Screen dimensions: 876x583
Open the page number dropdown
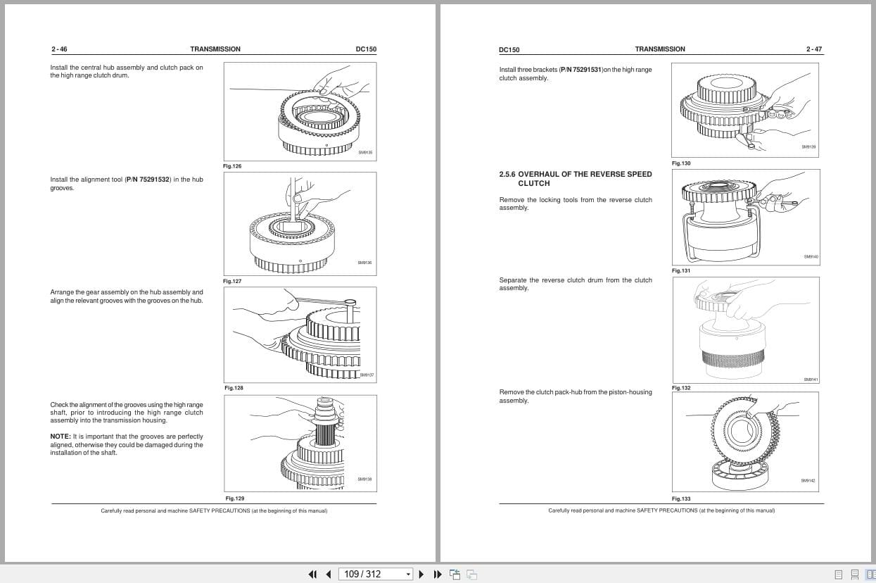point(408,574)
